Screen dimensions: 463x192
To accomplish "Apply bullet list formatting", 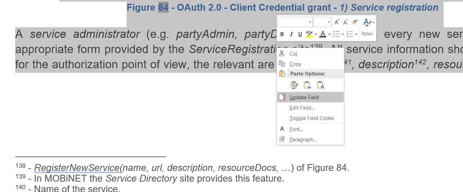I will pyautogui.click(x=336, y=34).
